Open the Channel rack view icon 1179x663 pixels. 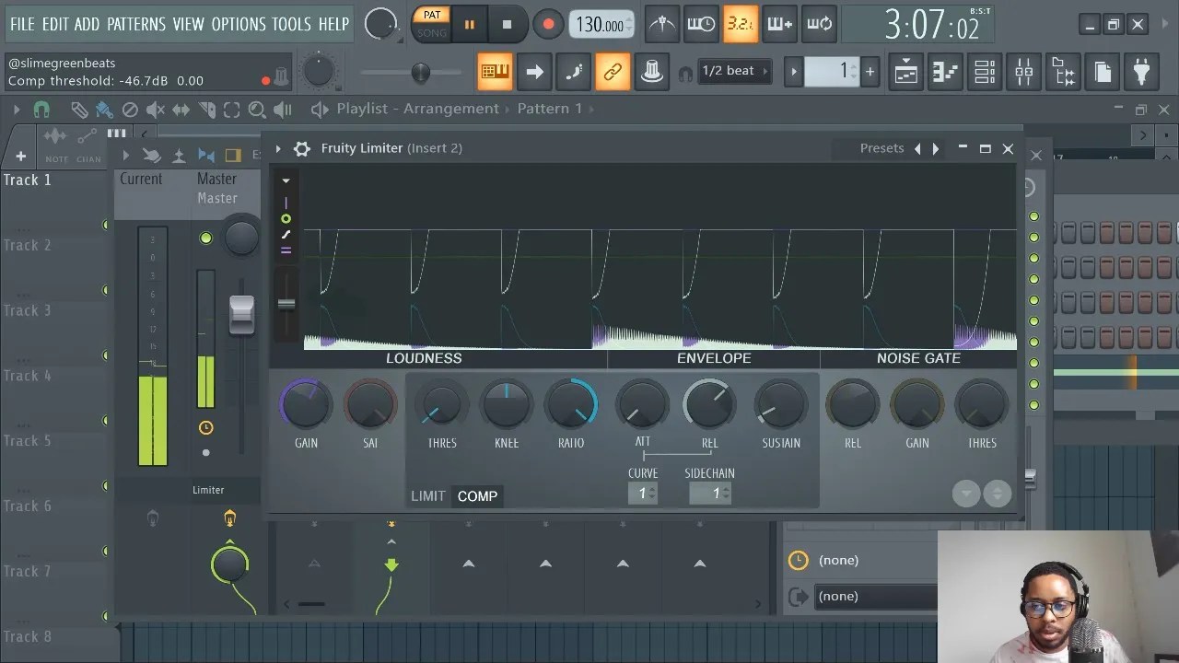click(x=985, y=72)
